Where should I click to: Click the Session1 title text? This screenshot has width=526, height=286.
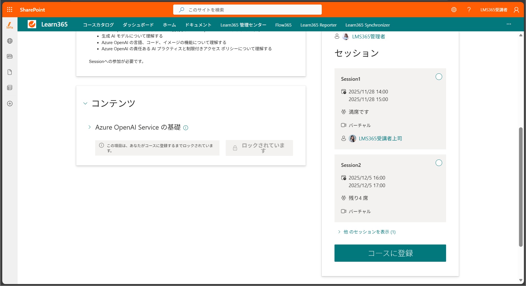click(x=351, y=79)
